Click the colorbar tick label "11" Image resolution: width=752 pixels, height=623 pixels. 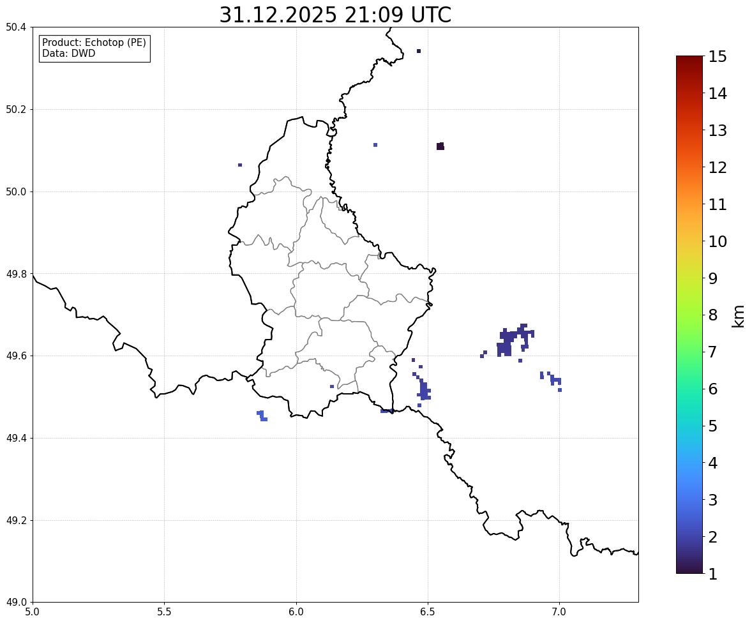pyautogui.click(x=718, y=204)
